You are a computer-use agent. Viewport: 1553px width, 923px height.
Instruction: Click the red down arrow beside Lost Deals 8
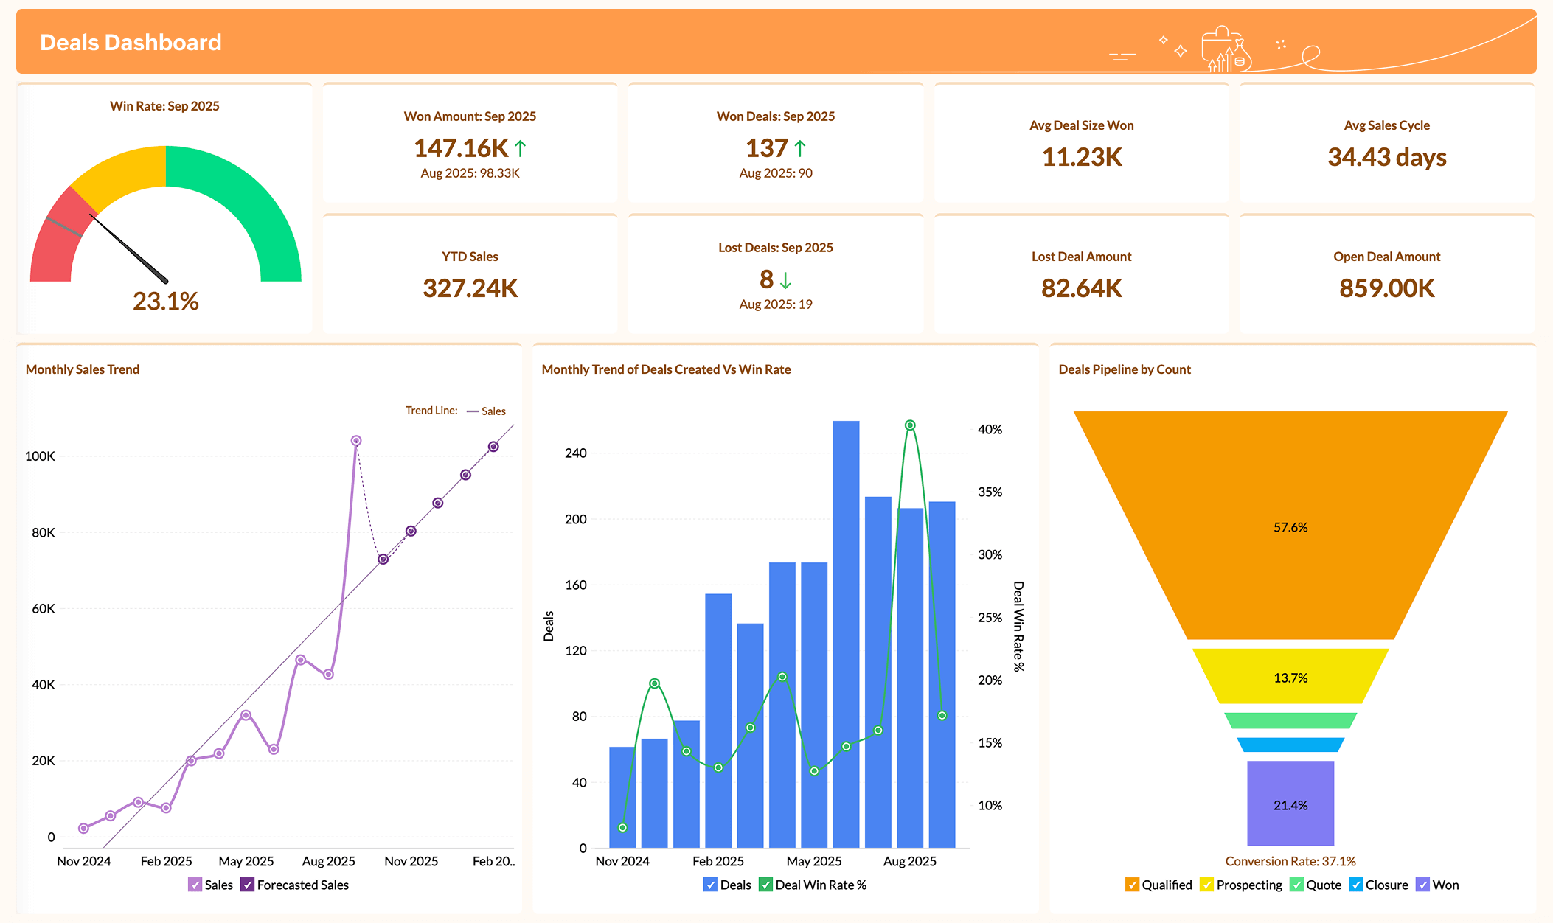point(785,280)
